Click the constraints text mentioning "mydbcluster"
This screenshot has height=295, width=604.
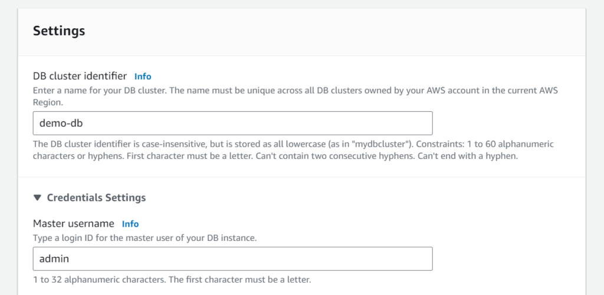point(293,150)
